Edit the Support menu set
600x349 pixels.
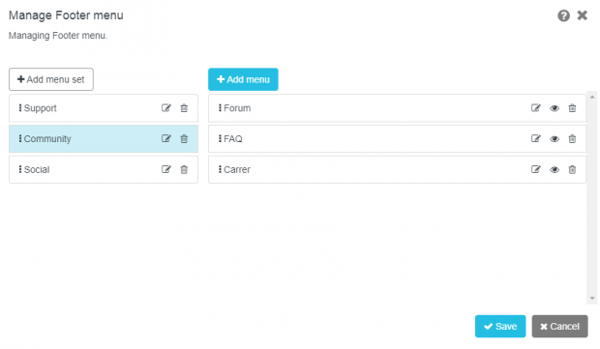coord(166,108)
